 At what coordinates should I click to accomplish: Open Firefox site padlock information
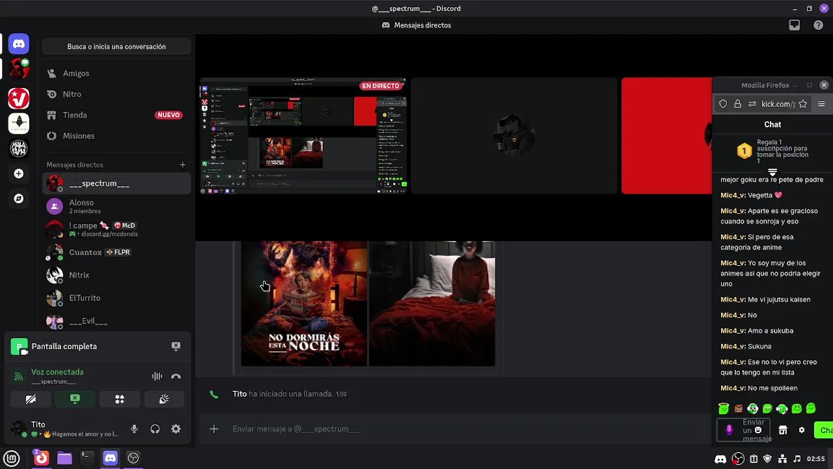click(x=737, y=104)
